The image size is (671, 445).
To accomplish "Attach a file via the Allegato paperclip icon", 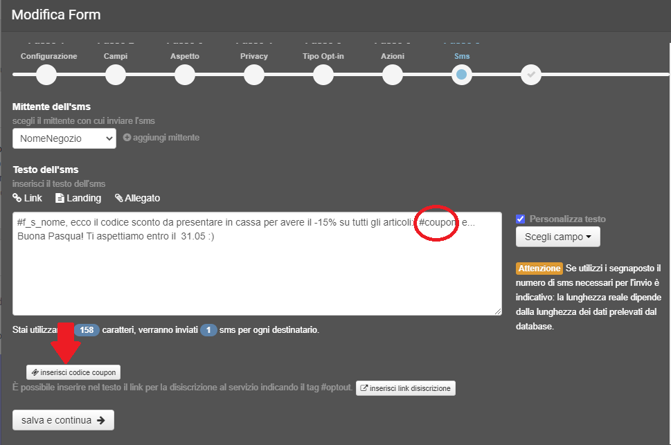I will click(x=118, y=197).
